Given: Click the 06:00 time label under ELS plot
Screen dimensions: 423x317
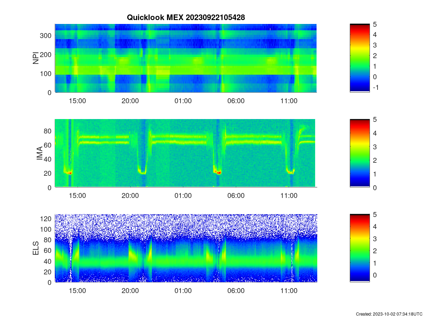Looking at the screenshot, I should point(236,291).
